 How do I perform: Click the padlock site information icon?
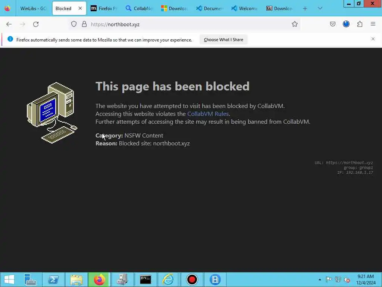pos(84,24)
